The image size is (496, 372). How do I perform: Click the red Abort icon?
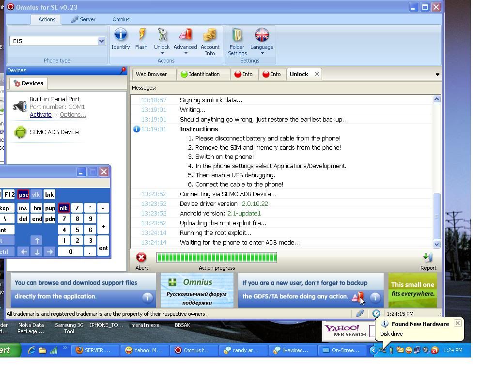click(x=141, y=257)
